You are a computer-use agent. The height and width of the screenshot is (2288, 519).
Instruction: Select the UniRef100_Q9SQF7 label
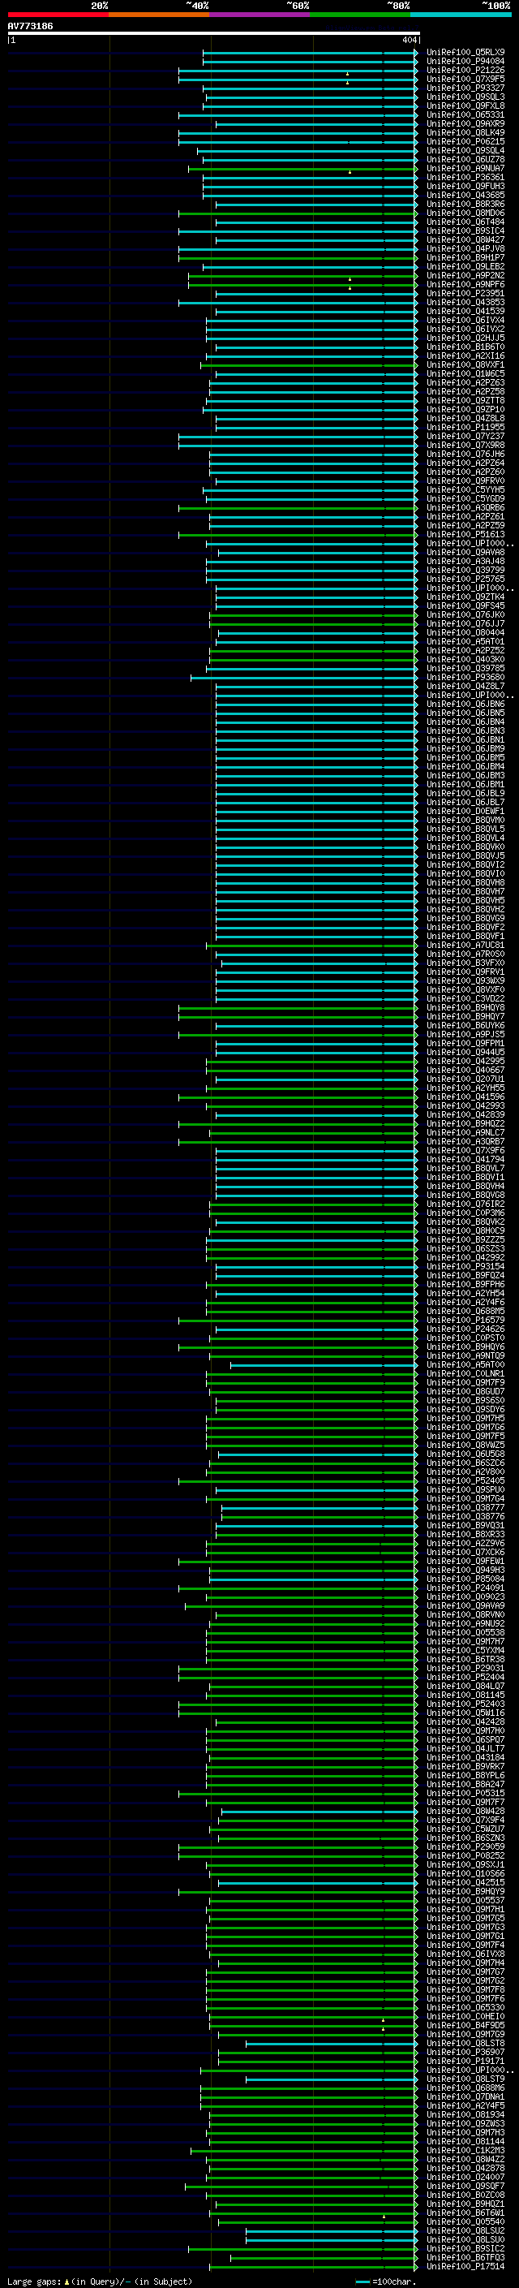pyautogui.click(x=465, y=2186)
